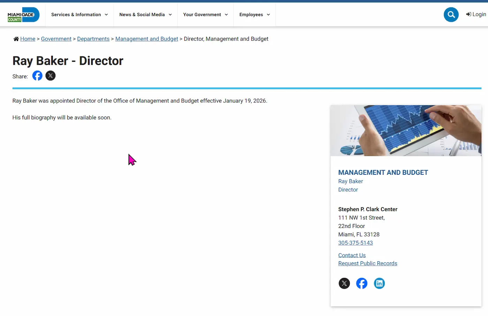Open the Management and Budget breadcrumb link
The height and width of the screenshot is (316, 488).
pyautogui.click(x=147, y=39)
